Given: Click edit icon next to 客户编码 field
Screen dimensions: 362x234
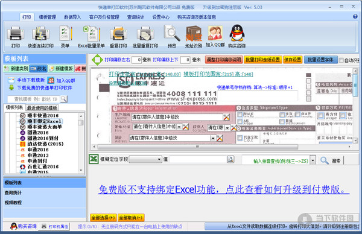Looking at the screenshot, I should (x=226, y=117).
